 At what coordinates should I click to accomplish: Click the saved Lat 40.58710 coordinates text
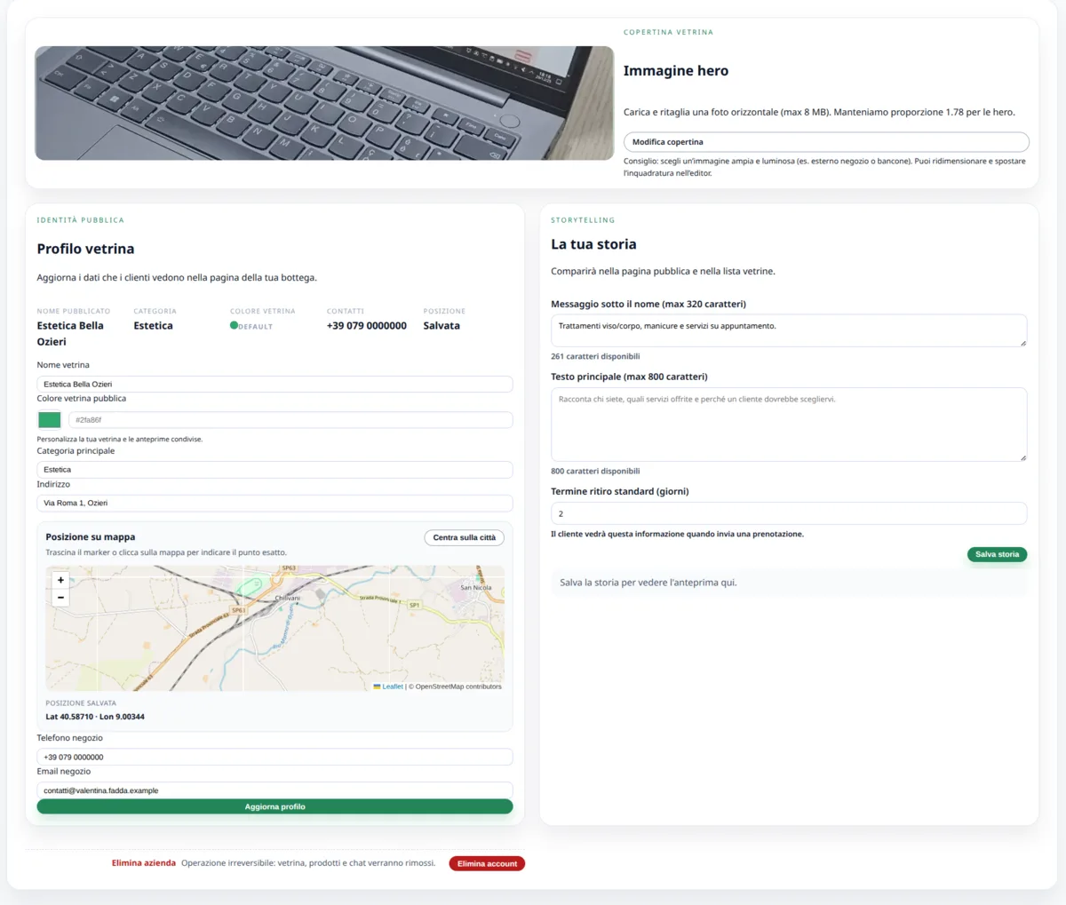click(95, 717)
